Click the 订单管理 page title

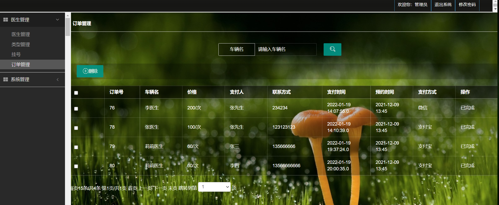(82, 23)
